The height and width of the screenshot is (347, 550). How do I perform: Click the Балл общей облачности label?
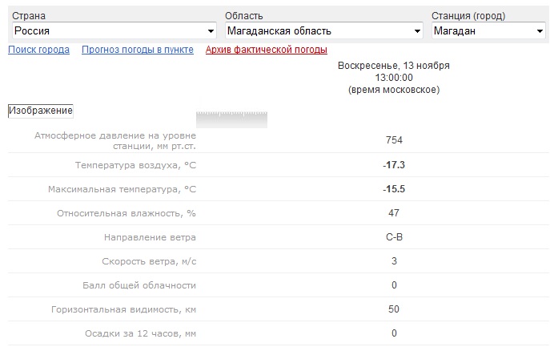click(x=139, y=285)
